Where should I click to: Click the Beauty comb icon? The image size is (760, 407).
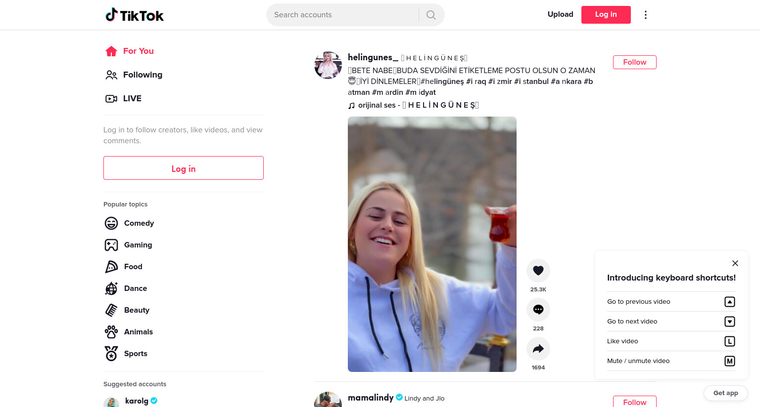pyautogui.click(x=111, y=310)
